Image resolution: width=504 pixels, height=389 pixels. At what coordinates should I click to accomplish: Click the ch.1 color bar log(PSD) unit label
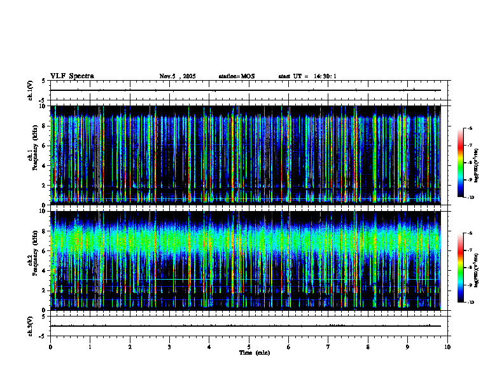tap(477, 166)
